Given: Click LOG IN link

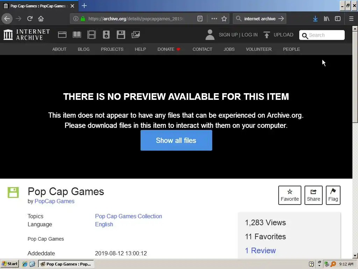Looking at the screenshot, I should coord(250,35).
